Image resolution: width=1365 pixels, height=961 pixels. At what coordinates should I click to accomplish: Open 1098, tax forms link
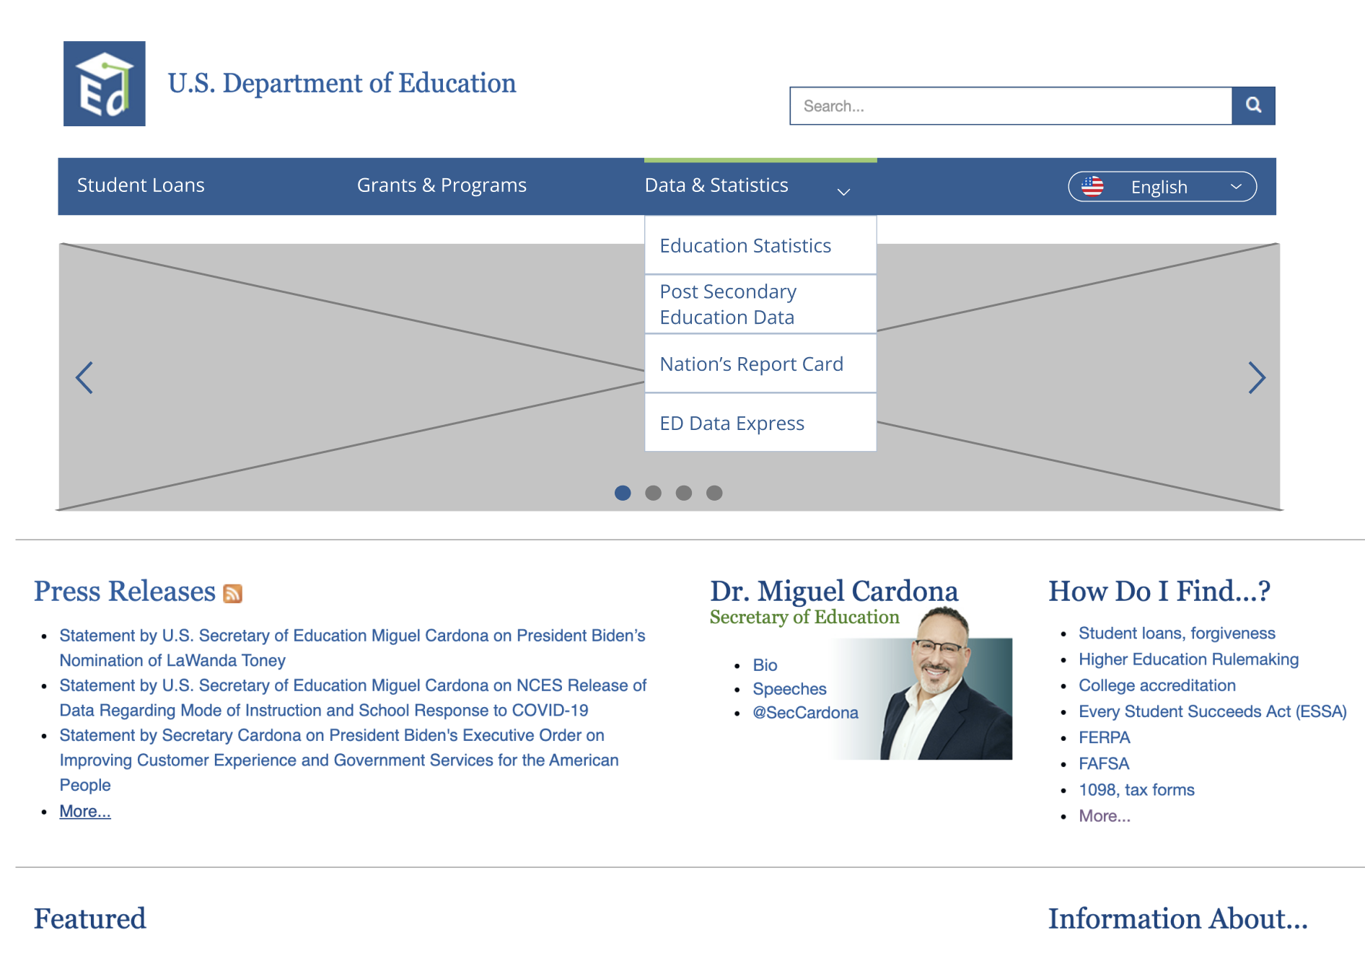[x=1136, y=790]
